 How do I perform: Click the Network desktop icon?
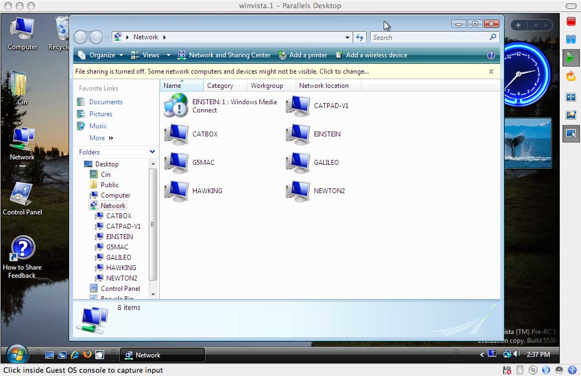click(x=22, y=144)
